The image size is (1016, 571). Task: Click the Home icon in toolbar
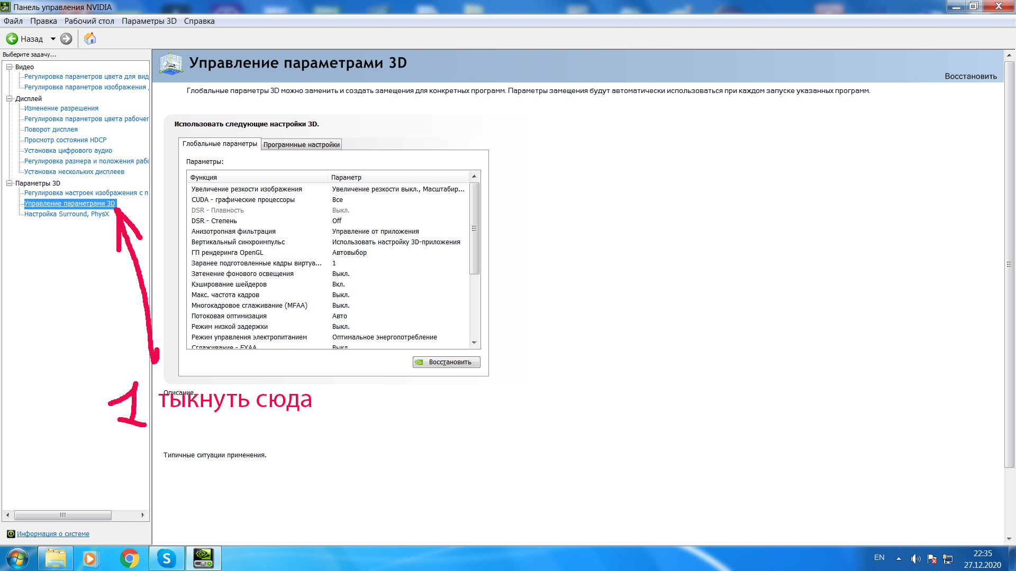point(90,39)
